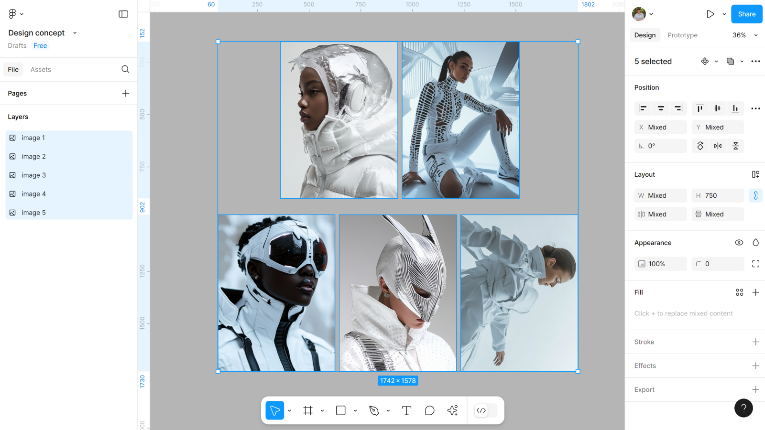Select the Text tool
Screen dimensions: 765x430
(x=406, y=410)
